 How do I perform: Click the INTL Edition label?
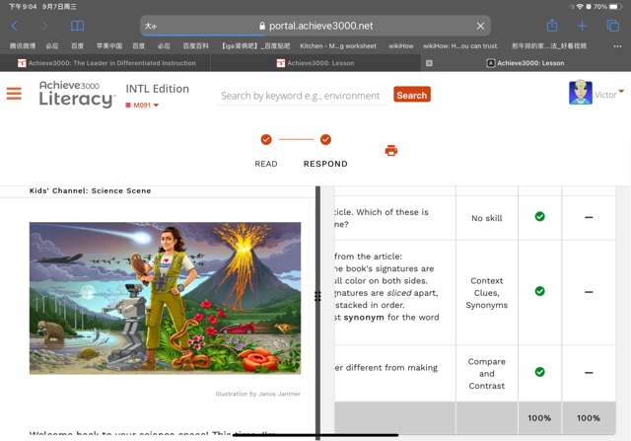pyautogui.click(x=158, y=89)
